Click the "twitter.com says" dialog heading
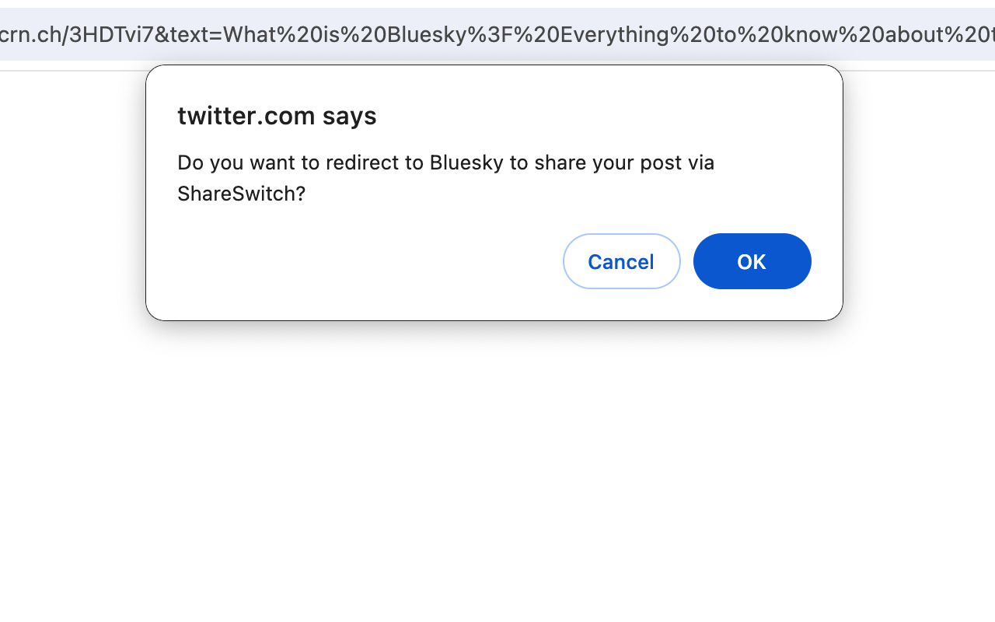This screenshot has width=995, height=622. click(277, 116)
